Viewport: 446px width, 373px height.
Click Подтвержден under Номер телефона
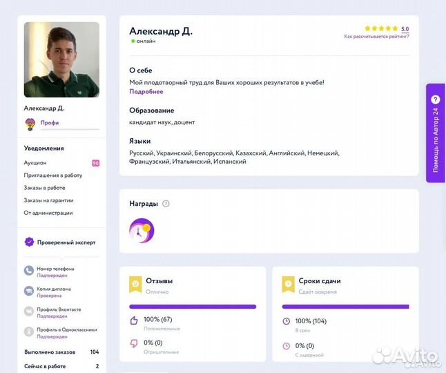tap(52, 276)
